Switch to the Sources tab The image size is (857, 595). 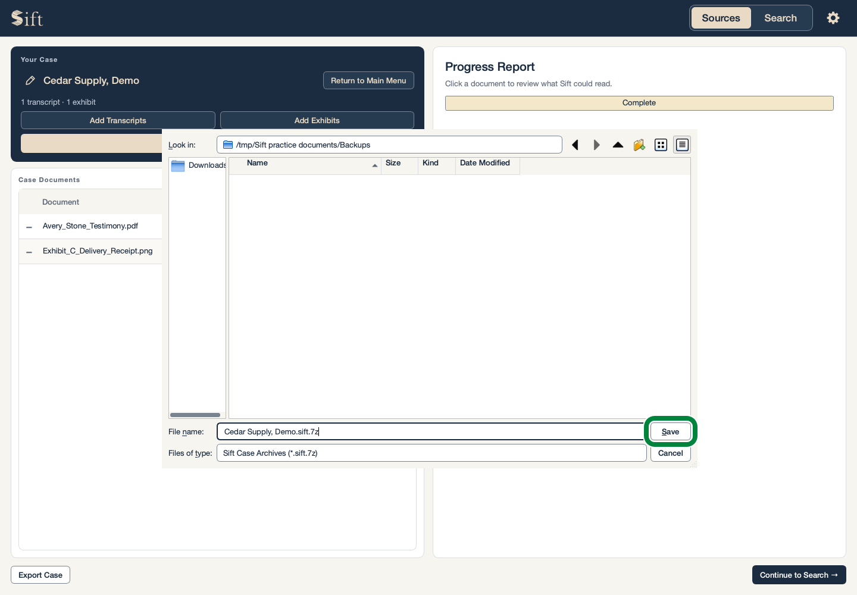pyautogui.click(x=721, y=18)
